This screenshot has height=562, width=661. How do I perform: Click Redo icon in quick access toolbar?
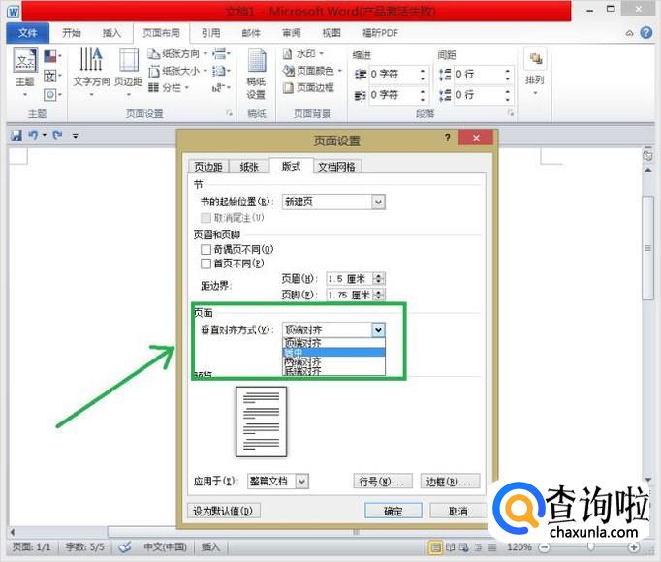[57, 136]
